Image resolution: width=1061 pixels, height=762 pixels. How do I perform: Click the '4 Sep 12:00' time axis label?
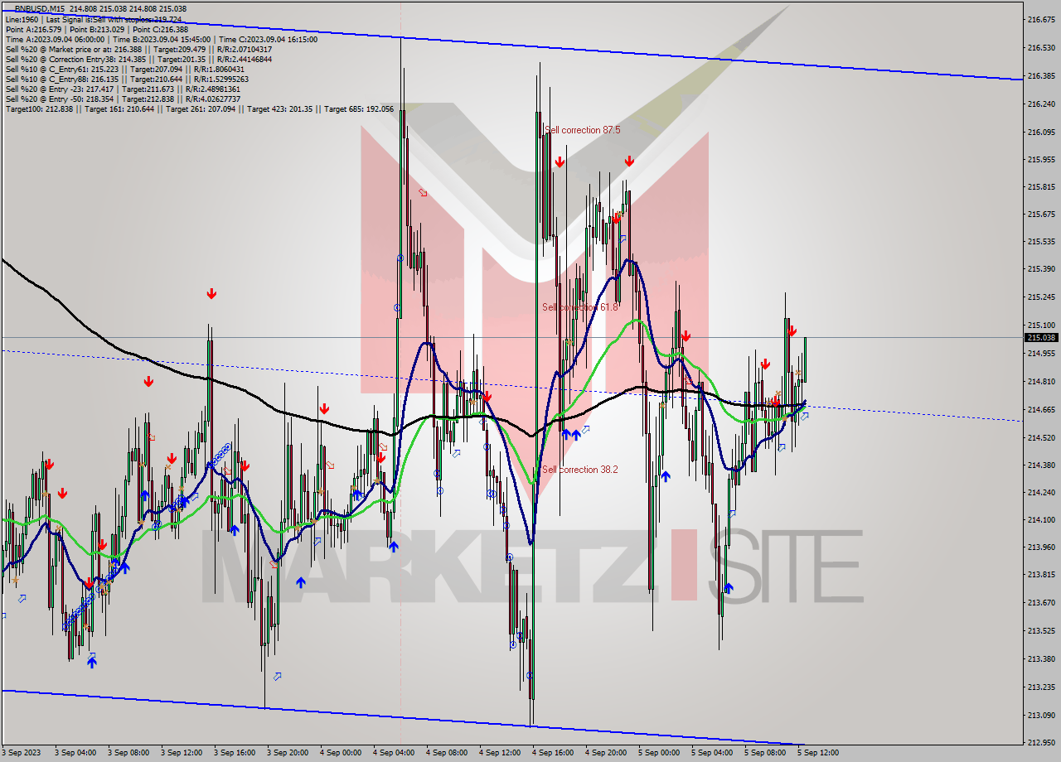click(x=499, y=753)
